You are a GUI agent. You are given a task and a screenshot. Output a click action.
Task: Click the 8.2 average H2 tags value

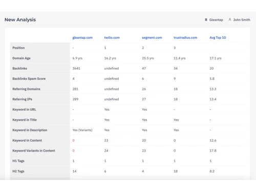coord(212,171)
